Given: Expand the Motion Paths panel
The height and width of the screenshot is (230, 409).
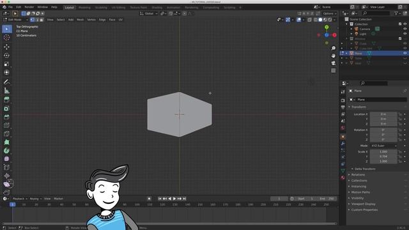Looking at the screenshot, I should tap(360, 192).
